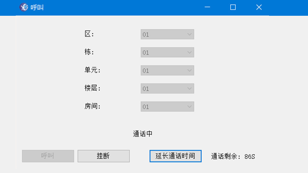The image size is (308, 173).
Task: Click the 通话中 status text
Action: click(x=142, y=134)
